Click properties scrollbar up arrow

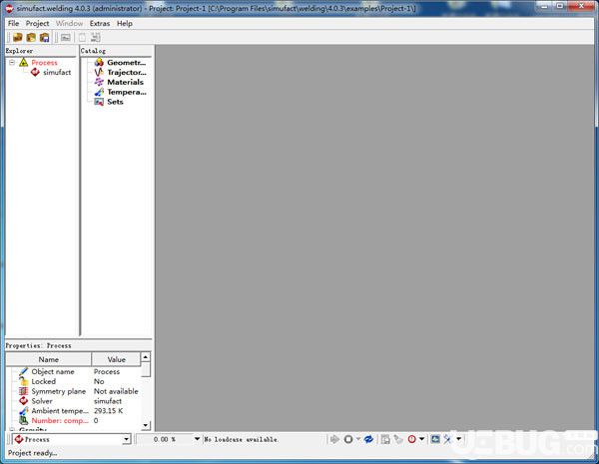pos(146,357)
